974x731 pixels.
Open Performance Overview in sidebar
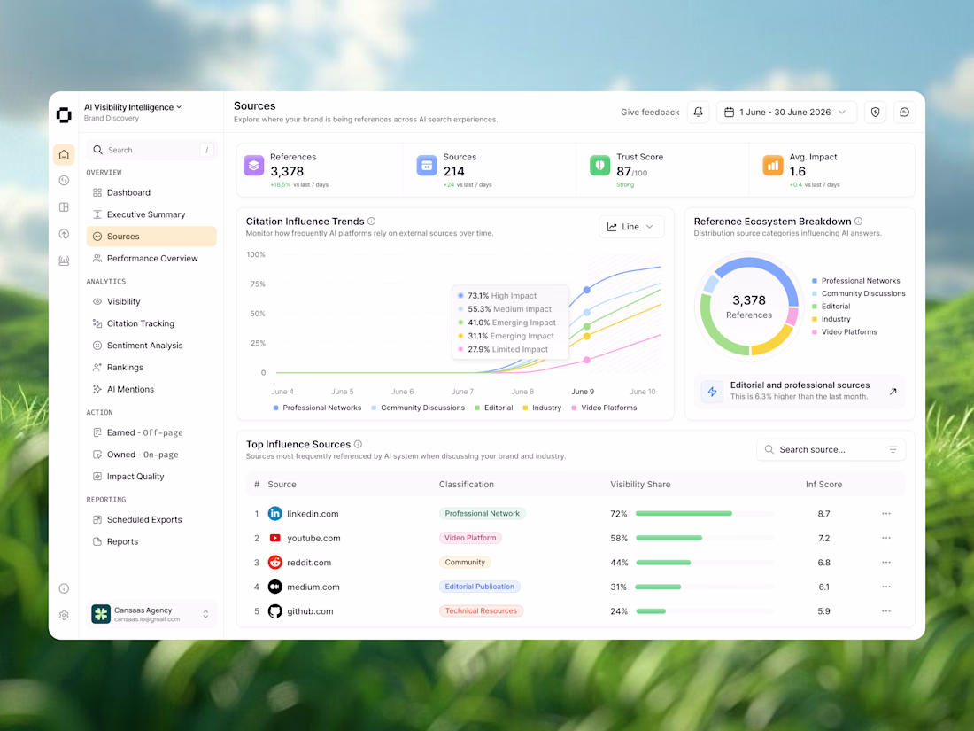tap(151, 258)
